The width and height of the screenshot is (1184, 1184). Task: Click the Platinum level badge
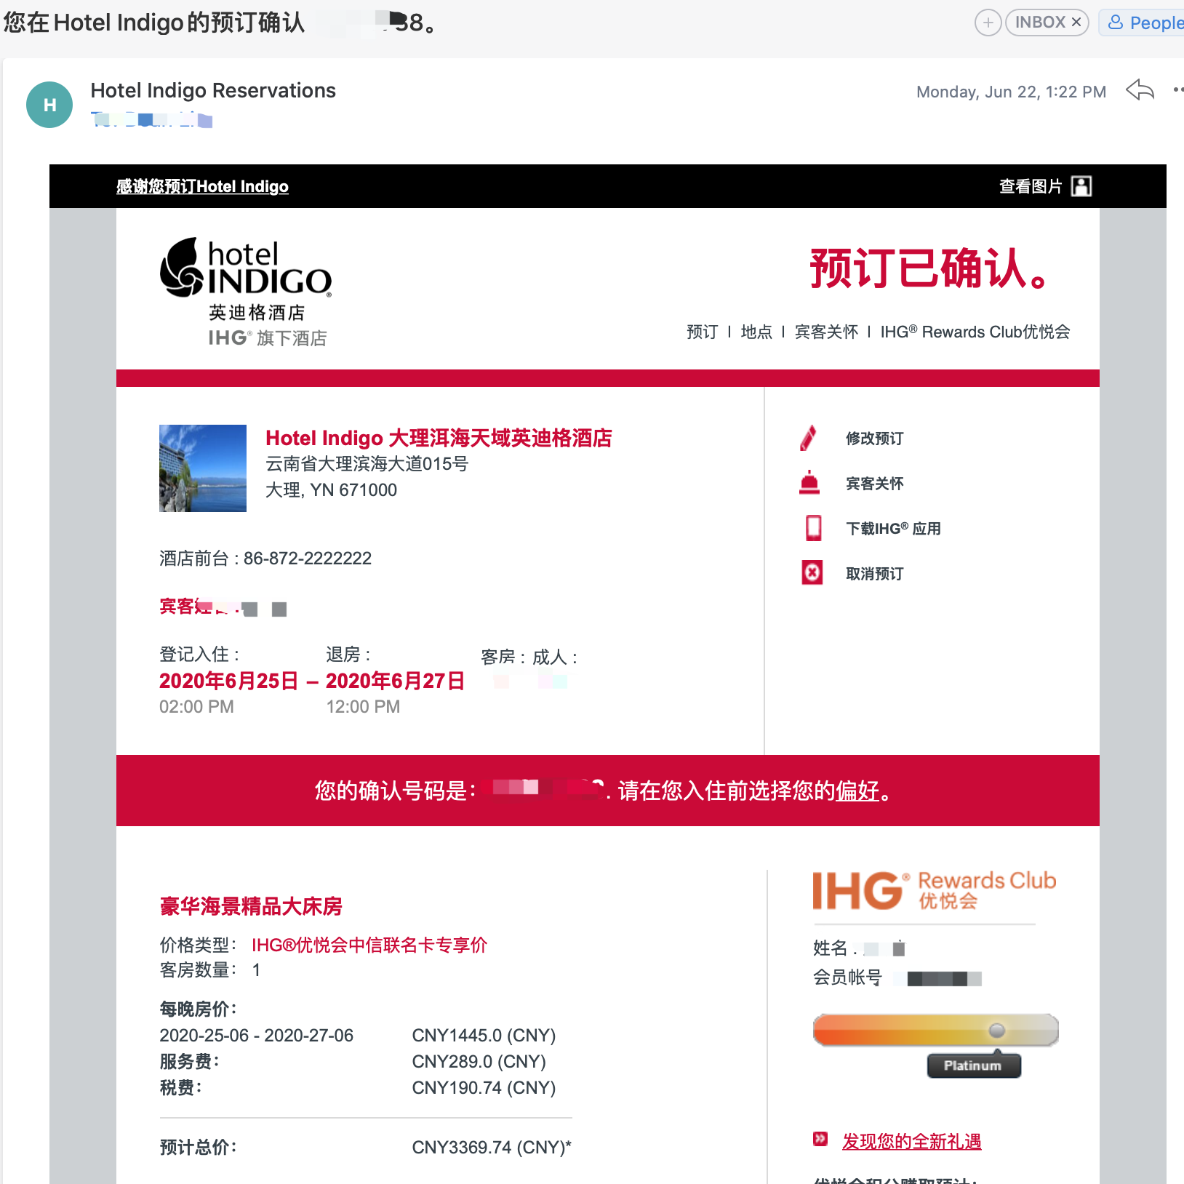coord(974,1065)
